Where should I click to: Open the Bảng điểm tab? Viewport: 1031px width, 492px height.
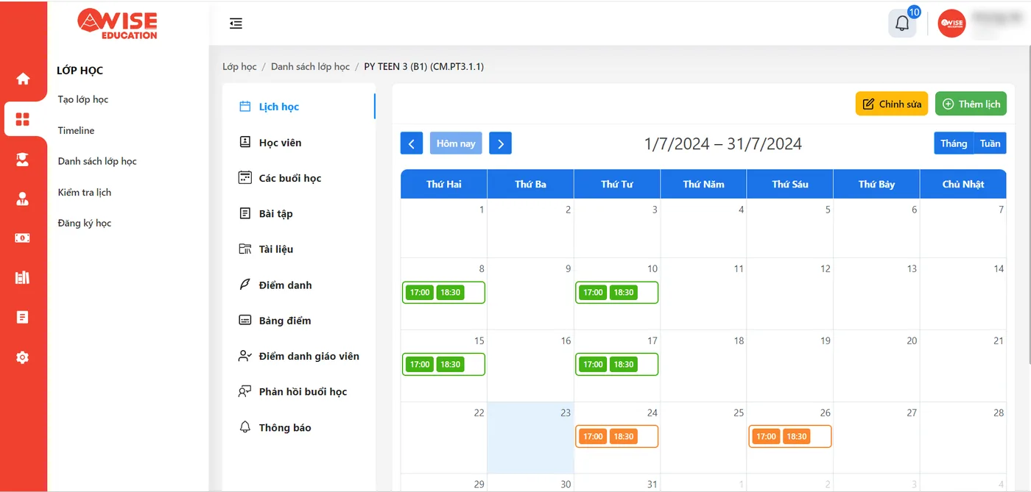(299, 321)
